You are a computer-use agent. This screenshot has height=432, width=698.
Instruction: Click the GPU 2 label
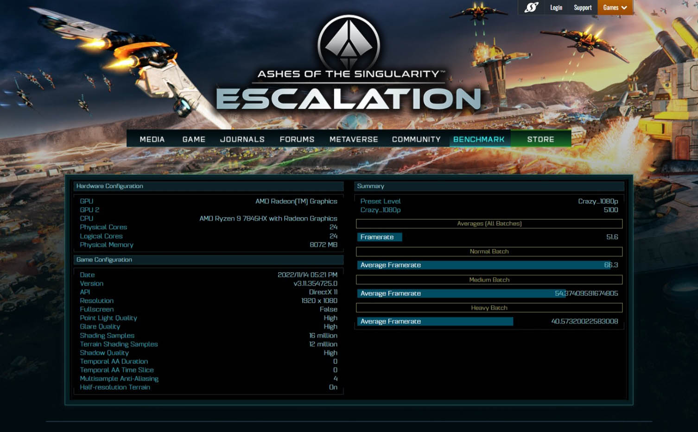point(89,210)
